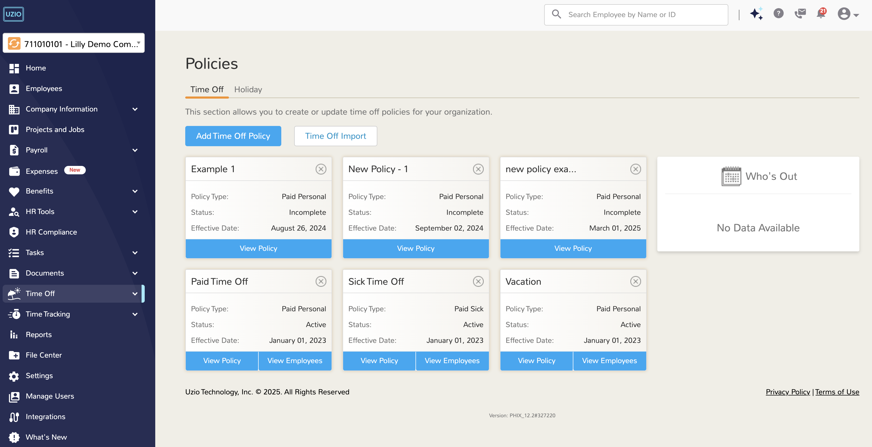Screen dimensions: 872x447
Task: Click Time Off Import button
Action: (x=335, y=136)
